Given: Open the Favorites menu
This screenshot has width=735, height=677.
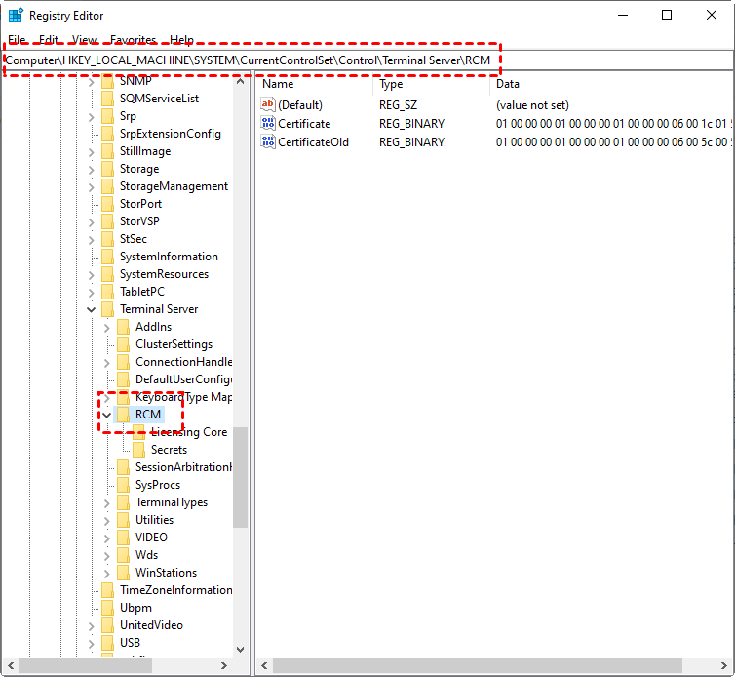Looking at the screenshot, I should 134,39.
